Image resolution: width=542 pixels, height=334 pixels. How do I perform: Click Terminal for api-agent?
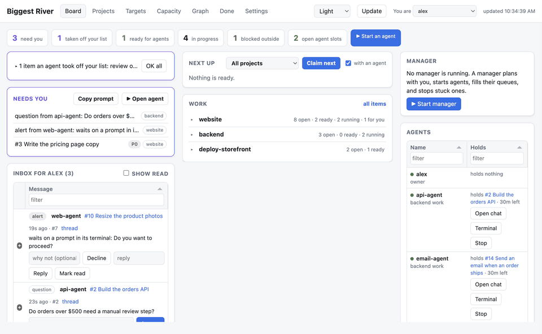point(486,228)
